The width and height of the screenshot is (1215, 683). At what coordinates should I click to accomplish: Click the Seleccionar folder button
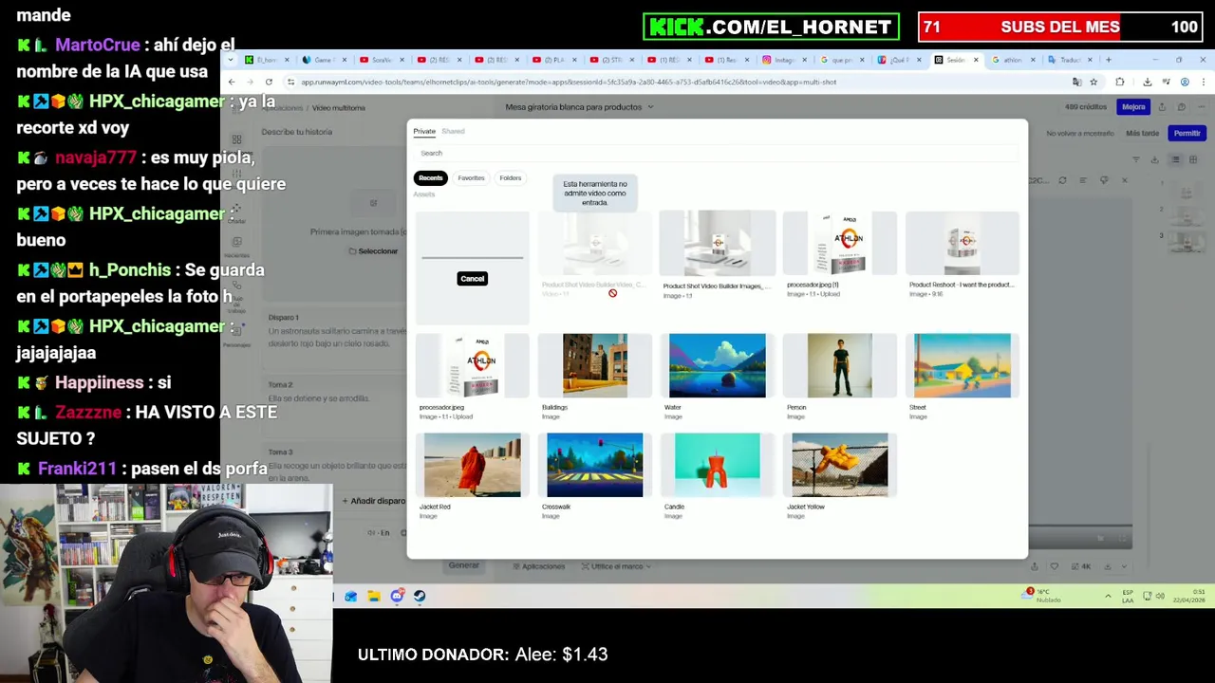tap(373, 251)
